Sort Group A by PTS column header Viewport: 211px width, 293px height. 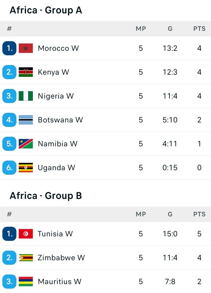point(199,29)
